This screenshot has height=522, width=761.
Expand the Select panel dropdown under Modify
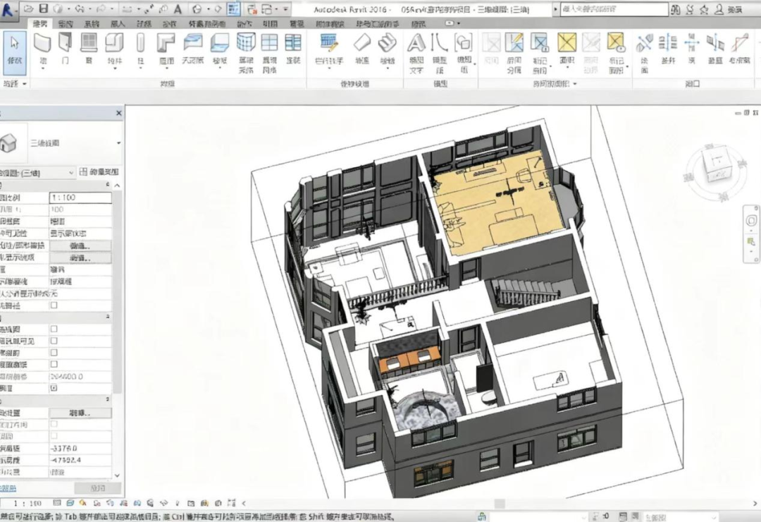pos(25,83)
